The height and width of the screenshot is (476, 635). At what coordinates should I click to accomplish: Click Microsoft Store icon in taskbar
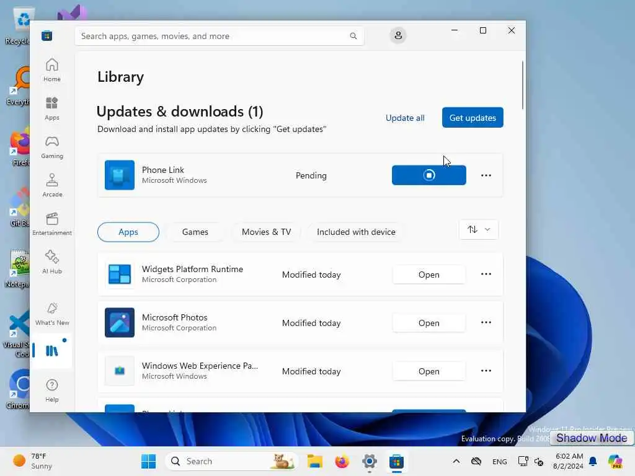tap(396, 461)
